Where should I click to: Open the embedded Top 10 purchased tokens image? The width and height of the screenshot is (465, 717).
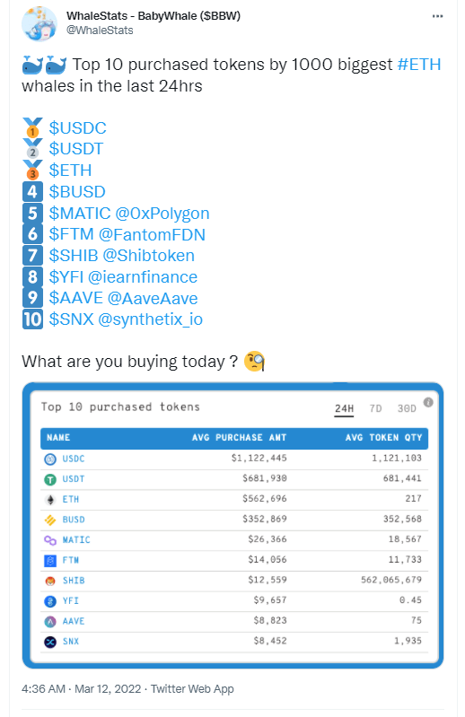pos(232,525)
